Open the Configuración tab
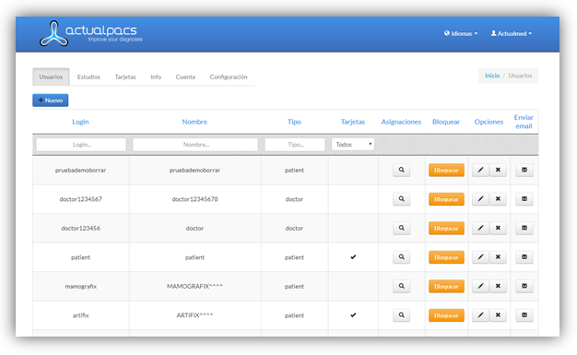Image resolution: width=577 pixels, height=355 pixels. (x=229, y=77)
